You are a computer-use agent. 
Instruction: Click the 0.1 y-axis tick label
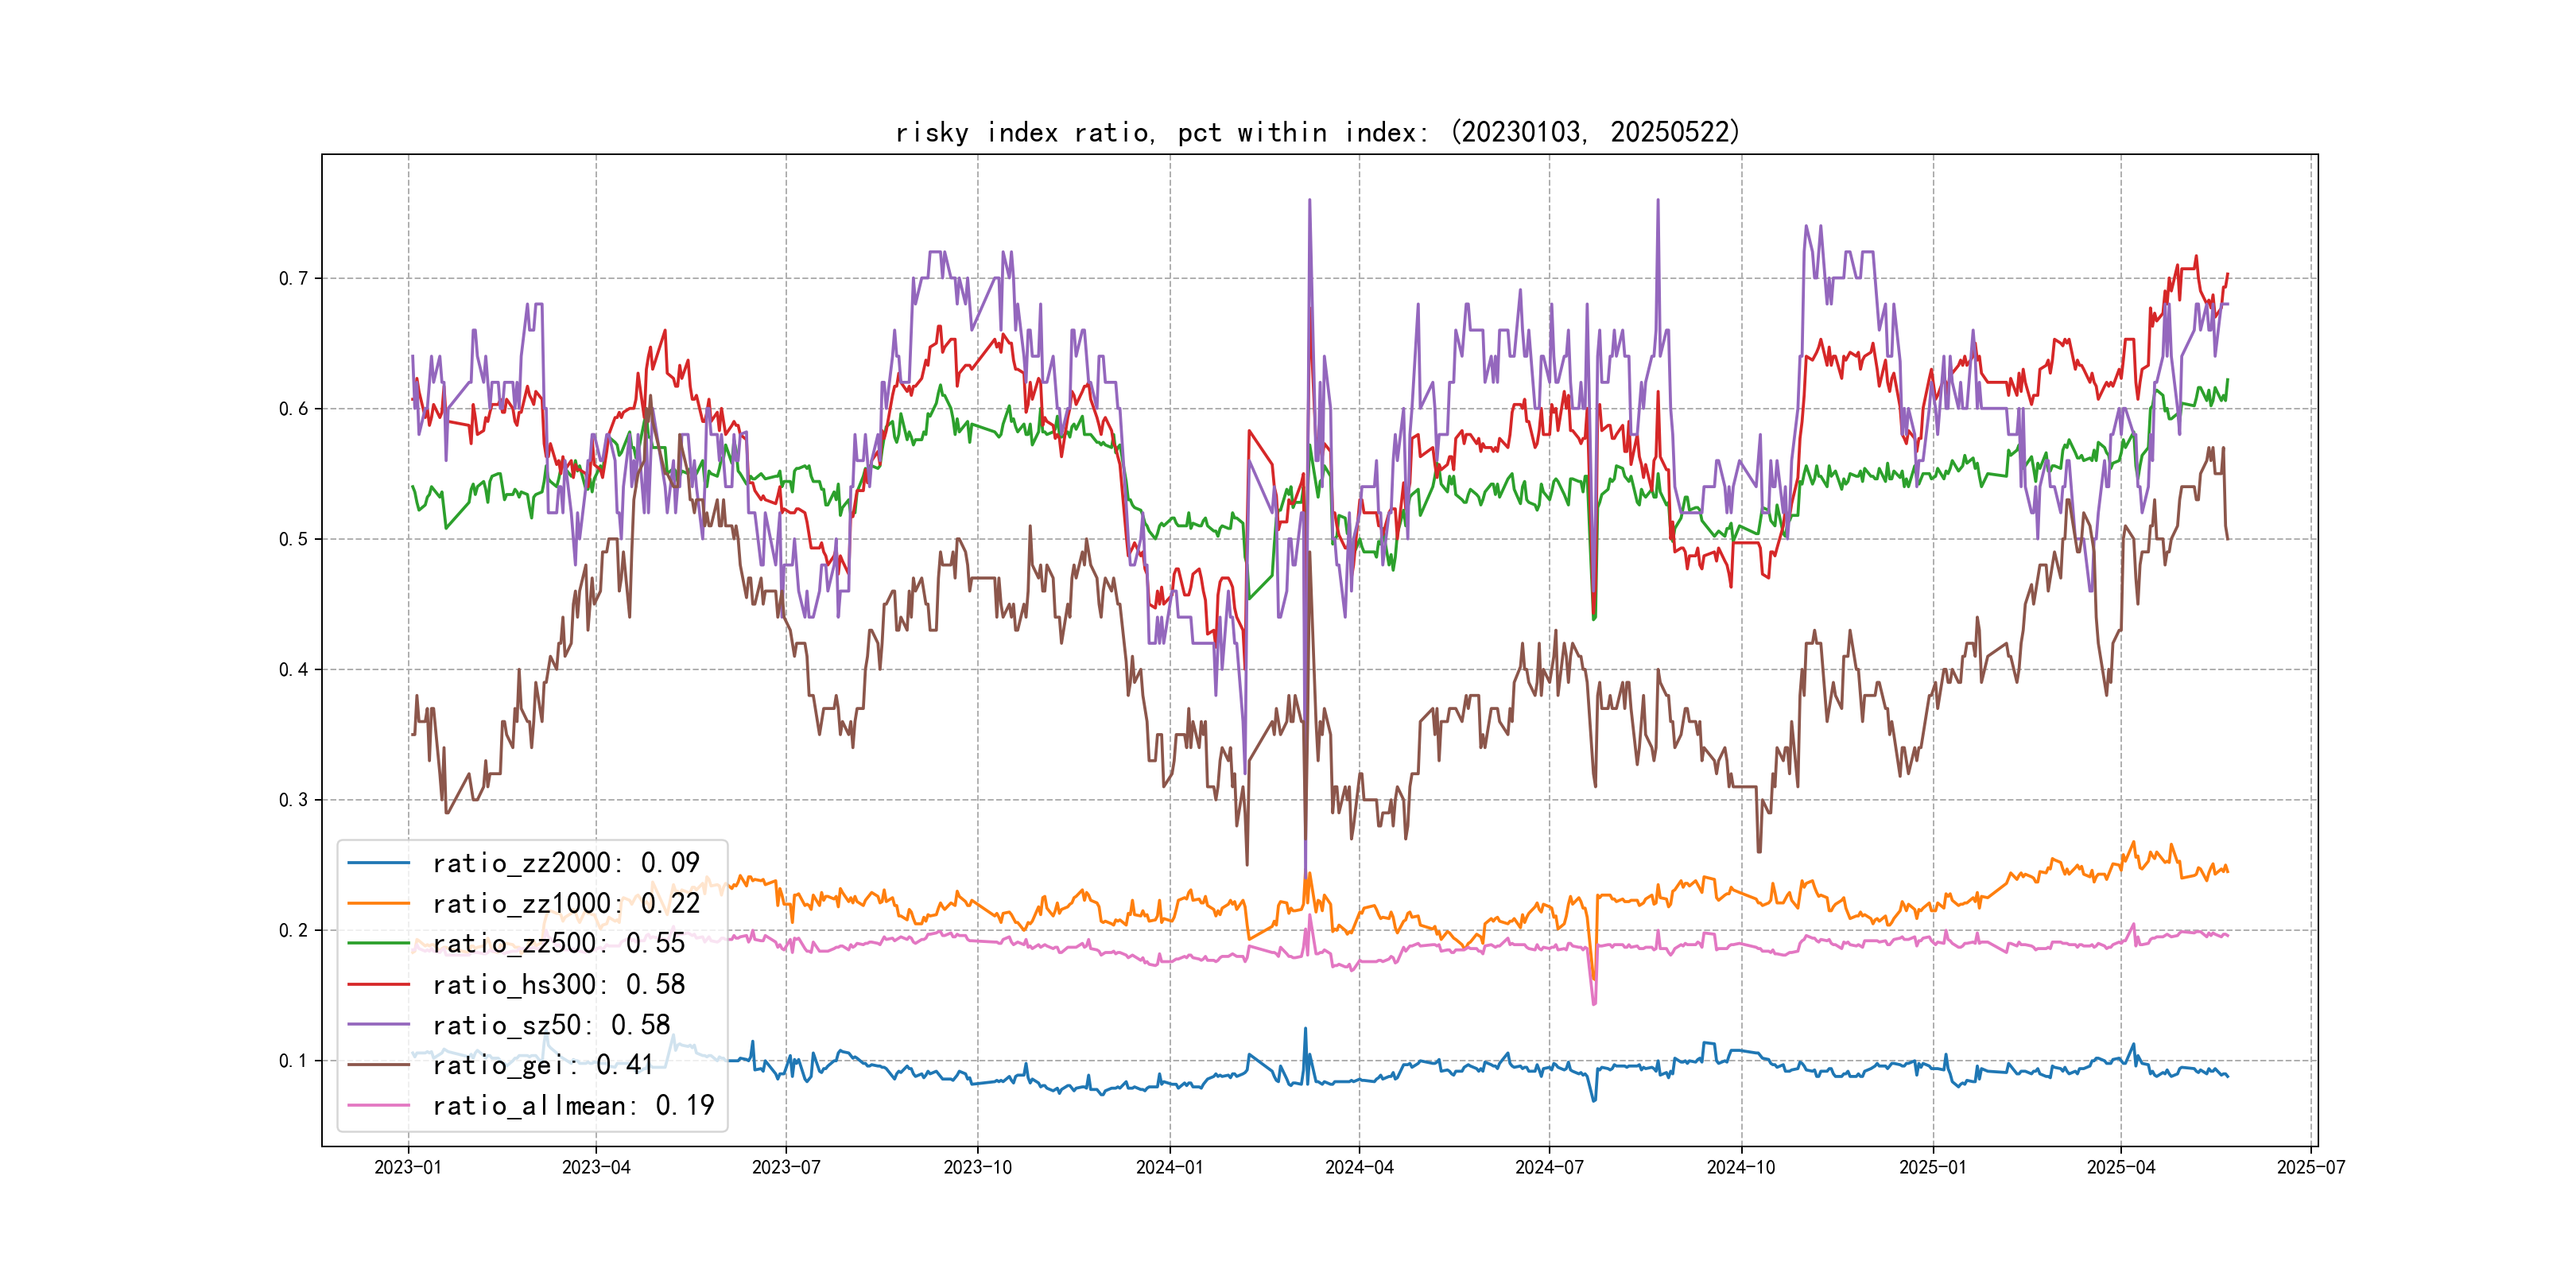pos(293,1061)
